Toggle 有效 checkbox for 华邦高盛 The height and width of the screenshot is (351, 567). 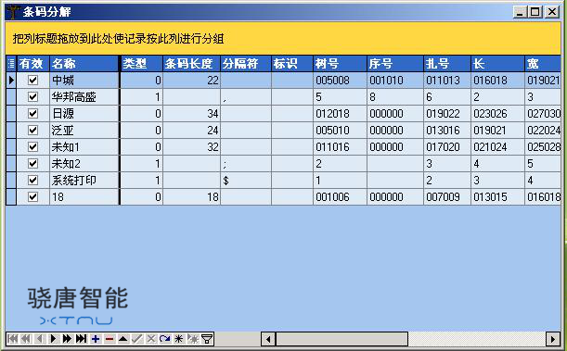32,96
